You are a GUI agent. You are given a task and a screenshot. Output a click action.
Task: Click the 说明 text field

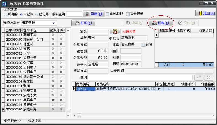click(140, 78)
